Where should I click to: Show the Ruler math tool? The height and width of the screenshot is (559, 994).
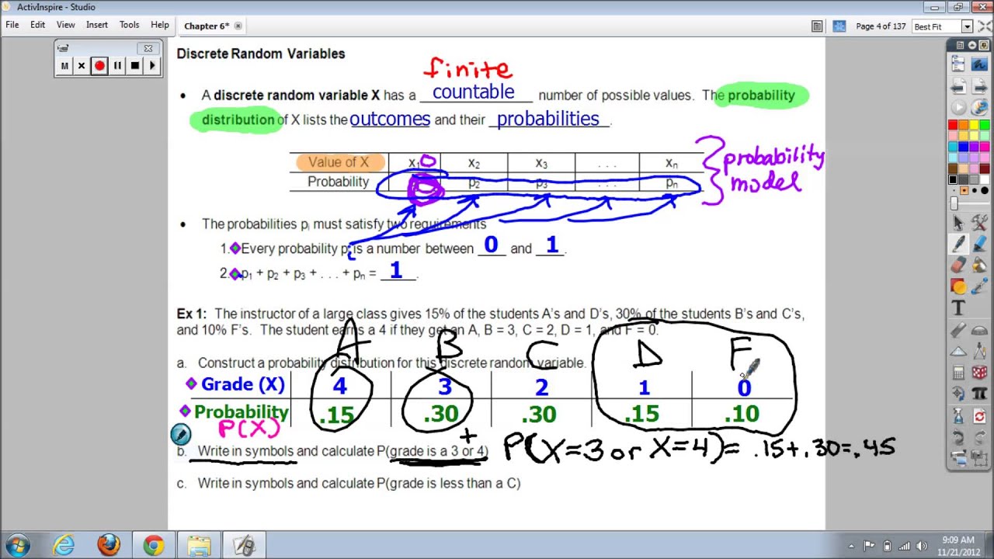pos(958,330)
